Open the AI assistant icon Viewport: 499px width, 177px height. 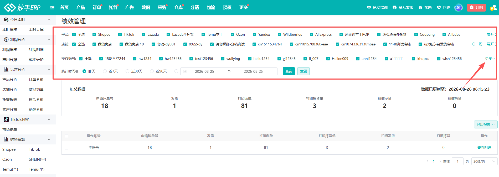pyautogui.click(x=459, y=7)
